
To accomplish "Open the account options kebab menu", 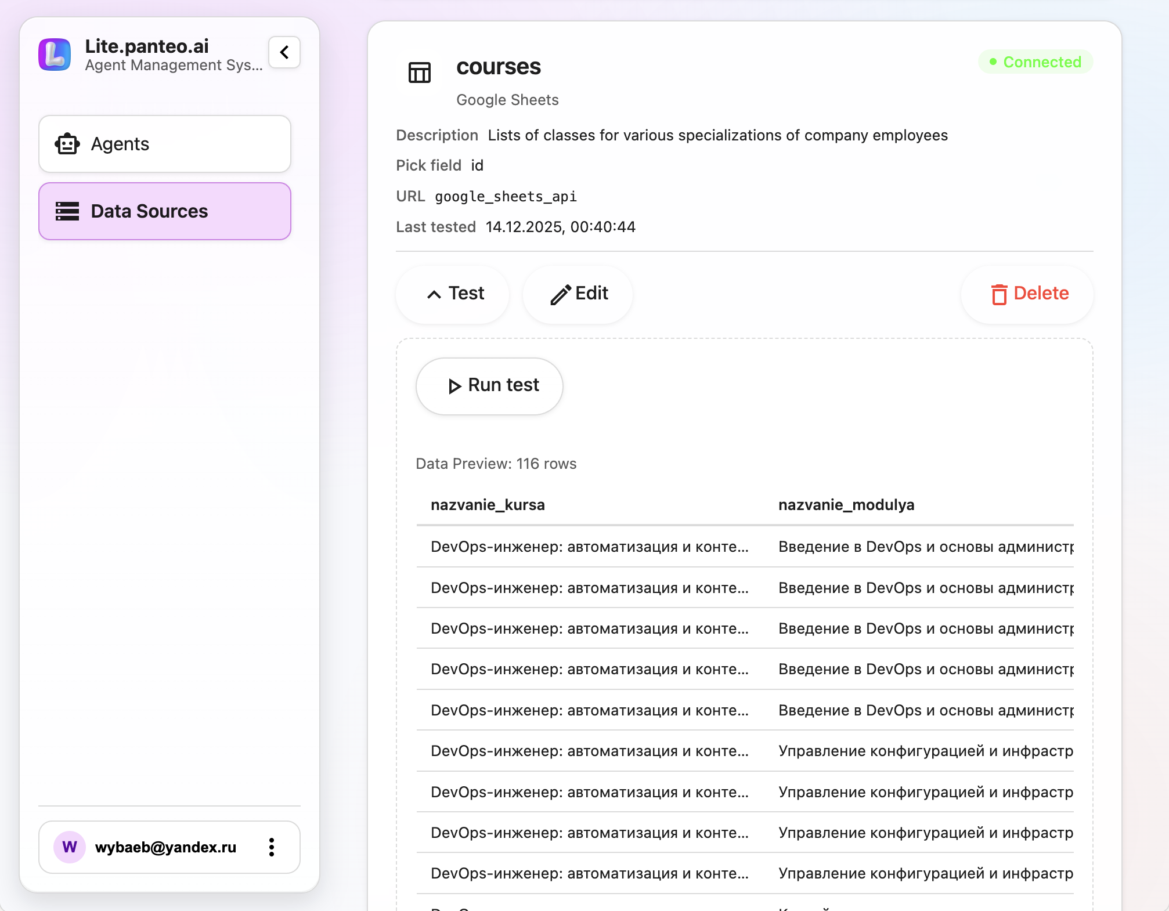I will (x=271, y=848).
